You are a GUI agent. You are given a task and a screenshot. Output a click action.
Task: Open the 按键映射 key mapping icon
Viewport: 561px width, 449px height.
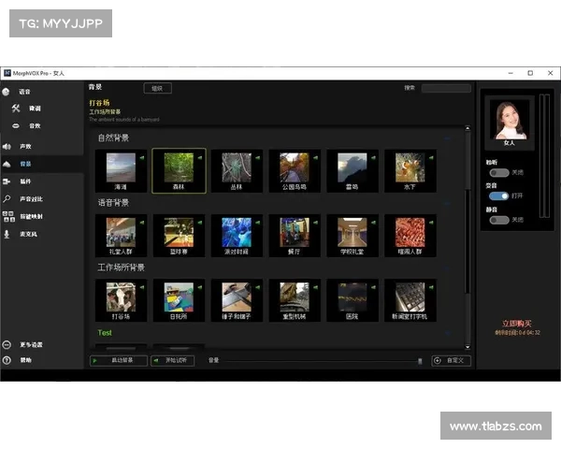click(x=8, y=217)
